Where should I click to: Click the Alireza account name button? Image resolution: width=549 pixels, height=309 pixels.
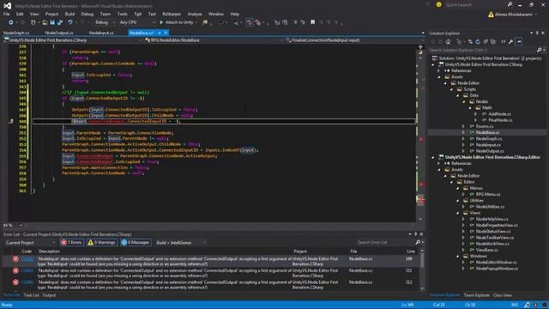coord(513,15)
